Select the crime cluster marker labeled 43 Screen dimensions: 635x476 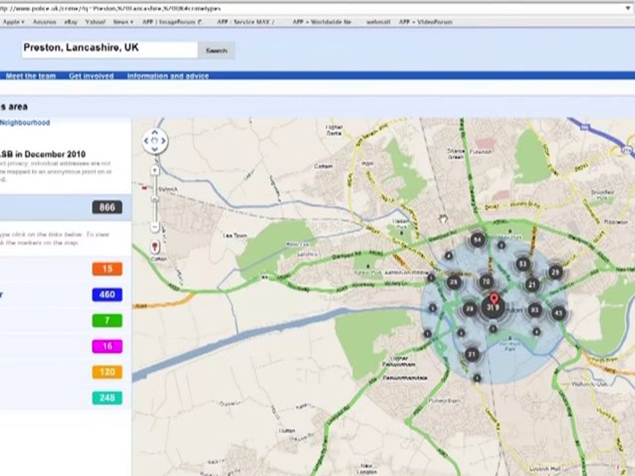coord(559,313)
